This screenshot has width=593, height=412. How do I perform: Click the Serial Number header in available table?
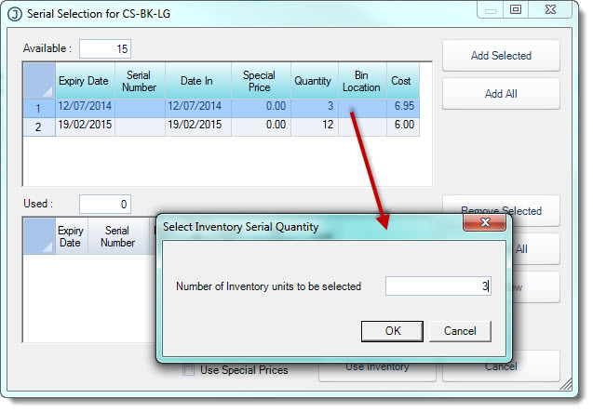point(140,81)
